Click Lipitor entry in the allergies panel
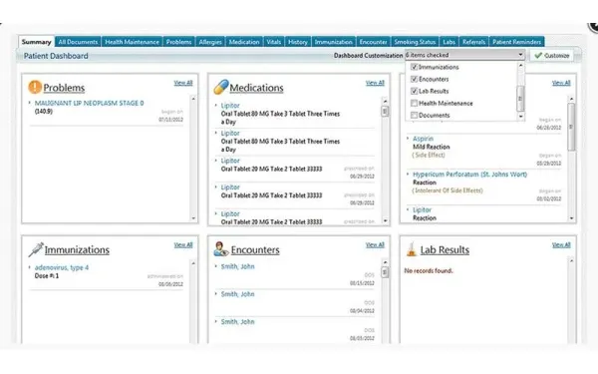This screenshot has width=598, height=374. [x=423, y=209]
